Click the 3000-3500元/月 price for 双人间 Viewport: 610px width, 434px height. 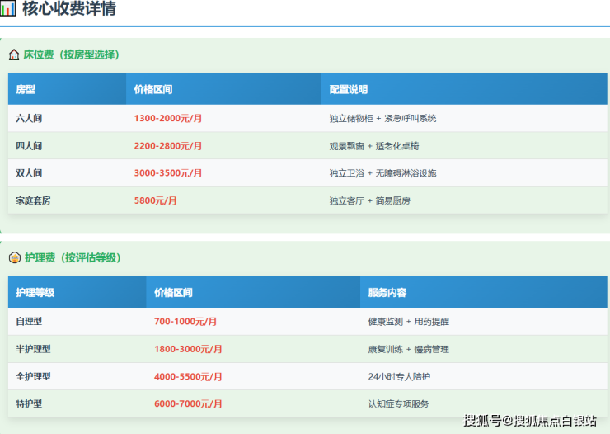(x=167, y=173)
